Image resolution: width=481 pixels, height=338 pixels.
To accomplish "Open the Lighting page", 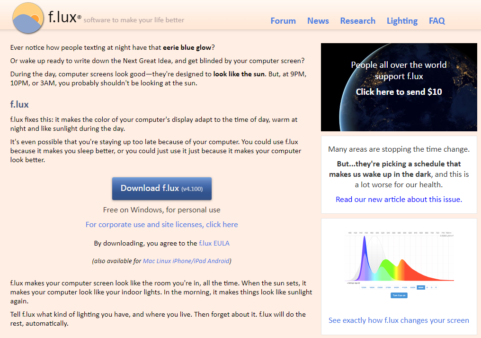I will pos(402,21).
